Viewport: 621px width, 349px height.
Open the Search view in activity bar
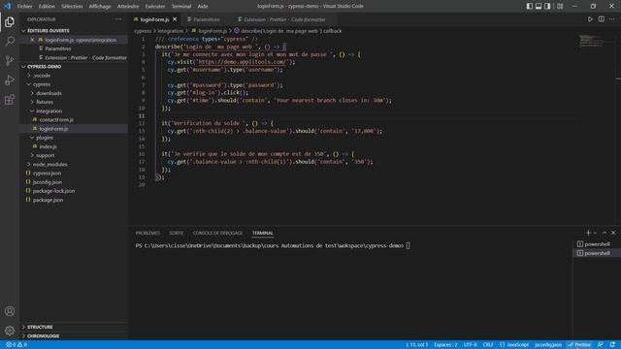pyautogui.click(x=10, y=41)
